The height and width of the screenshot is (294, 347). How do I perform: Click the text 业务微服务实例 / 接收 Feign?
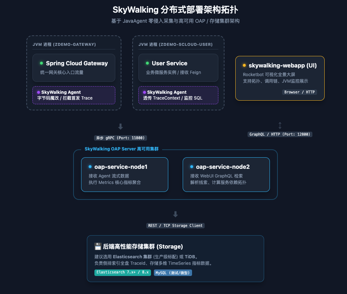click(x=174, y=73)
